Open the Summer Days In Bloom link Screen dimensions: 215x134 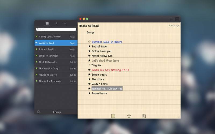(x=107, y=42)
